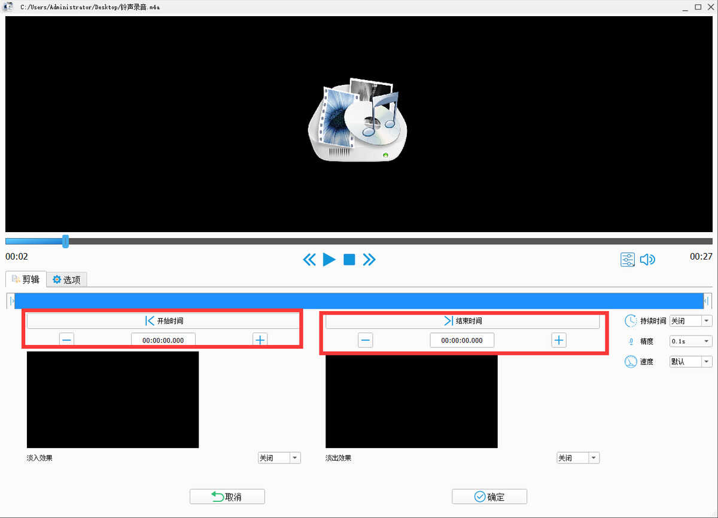Set the 开始时间 button
Image resolution: width=718 pixels, height=518 pixels.
163,321
